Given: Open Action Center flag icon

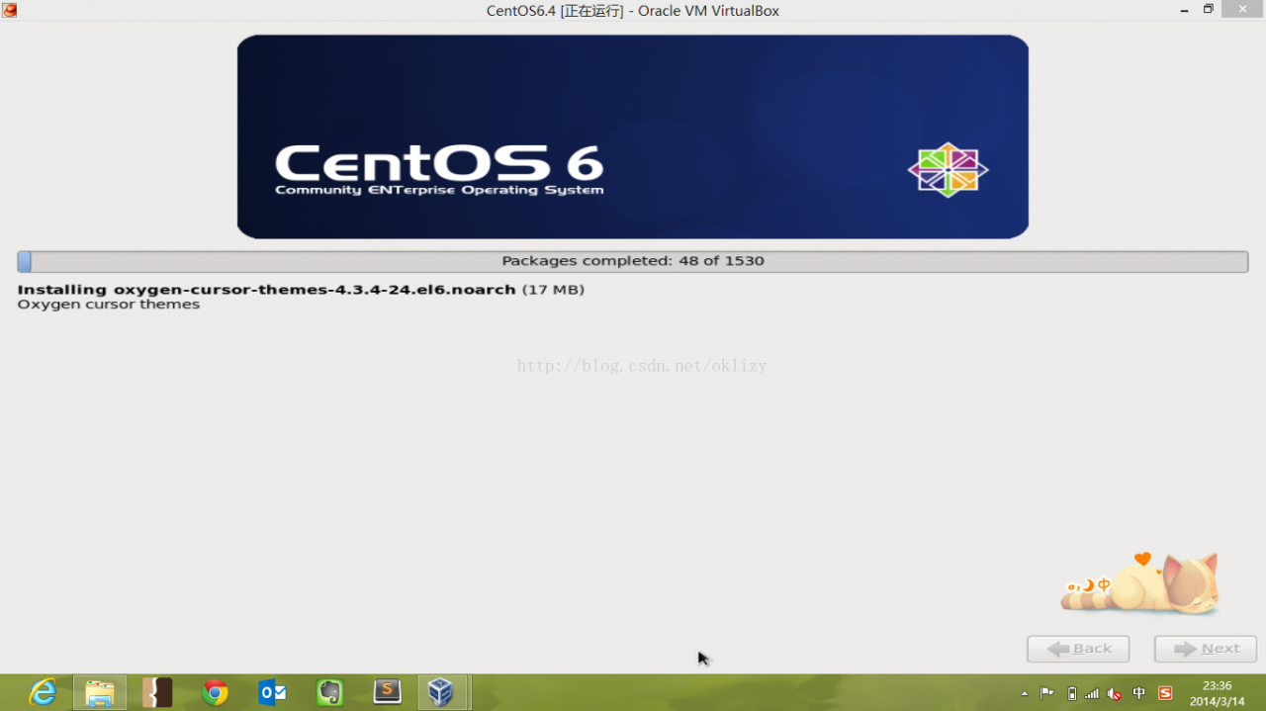Looking at the screenshot, I should tap(1047, 693).
